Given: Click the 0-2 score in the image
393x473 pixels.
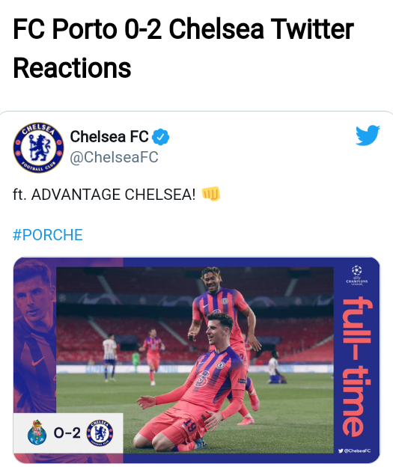Looking at the screenshot, I should click(67, 433).
